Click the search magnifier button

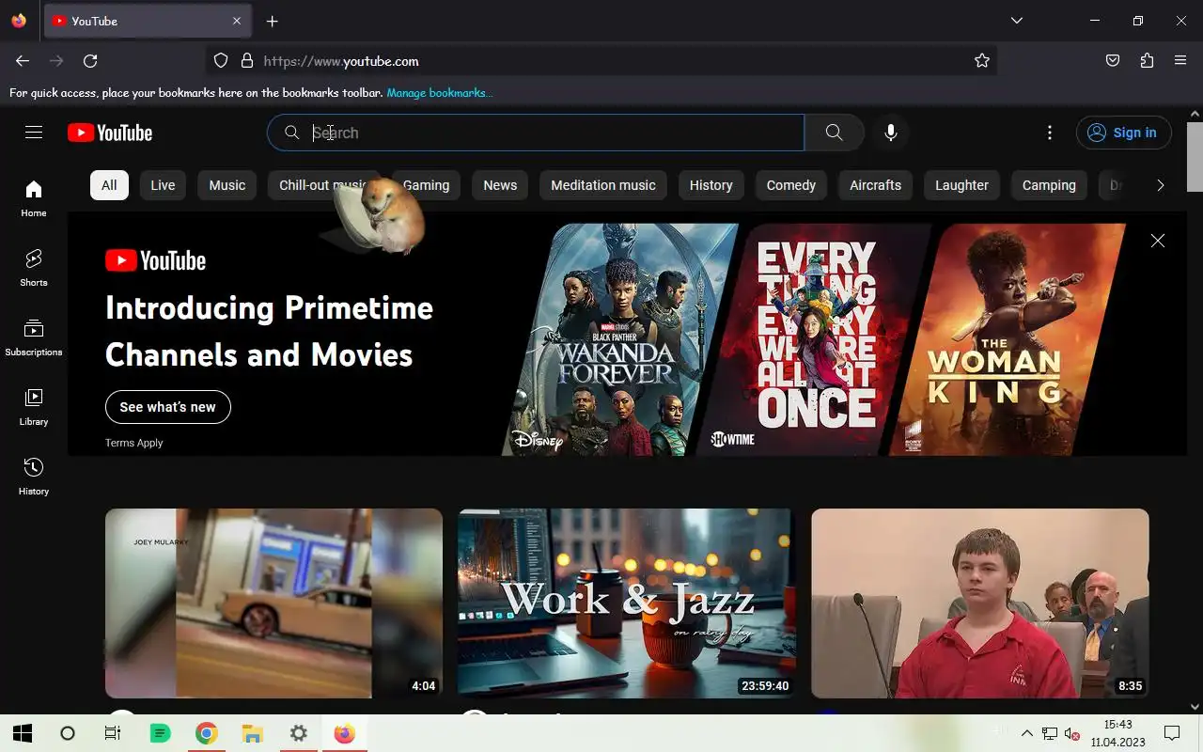(834, 133)
